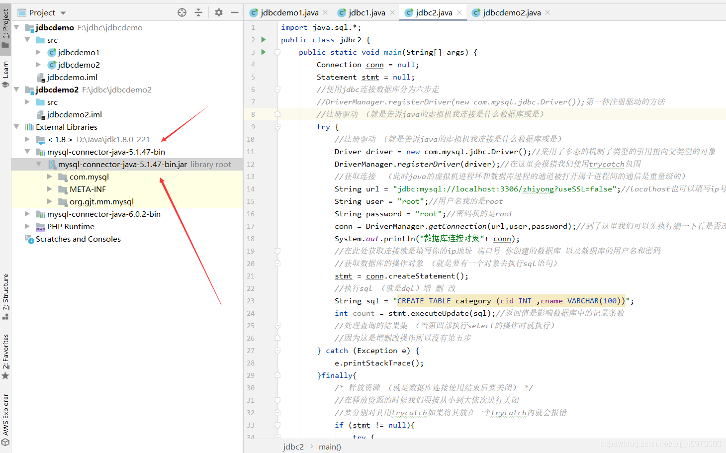The height and width of the screenshot is (453, 726).
Task: Click the locate current file target icon
Action: click(x=182, y=12)
